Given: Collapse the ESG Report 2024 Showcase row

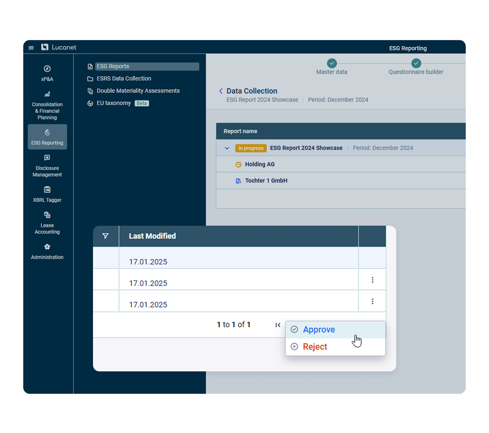Looking at the screenshot, I should 227,148.
